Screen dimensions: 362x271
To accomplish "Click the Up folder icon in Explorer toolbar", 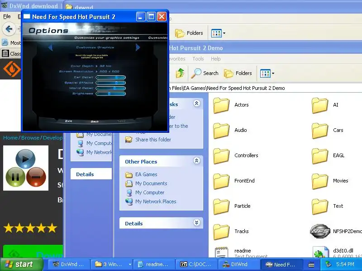I will 180,73.
